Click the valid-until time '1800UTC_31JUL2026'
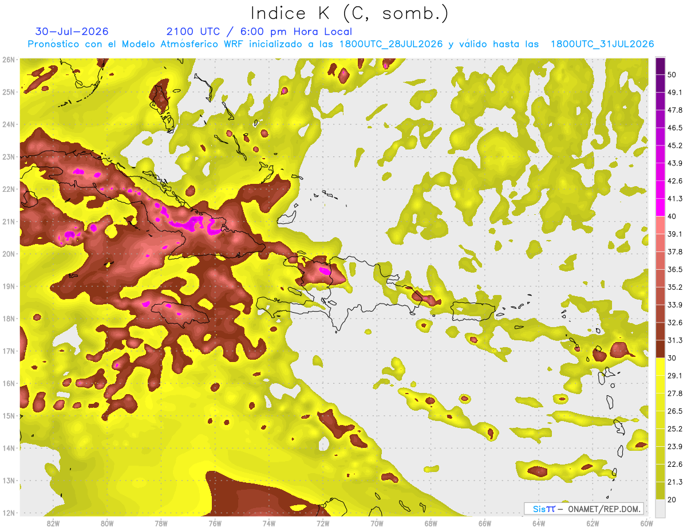 tap(602, 44)
